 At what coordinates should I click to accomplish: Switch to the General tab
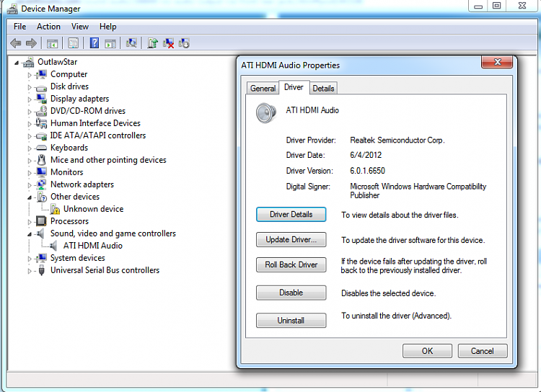click(x=263, y=89)
